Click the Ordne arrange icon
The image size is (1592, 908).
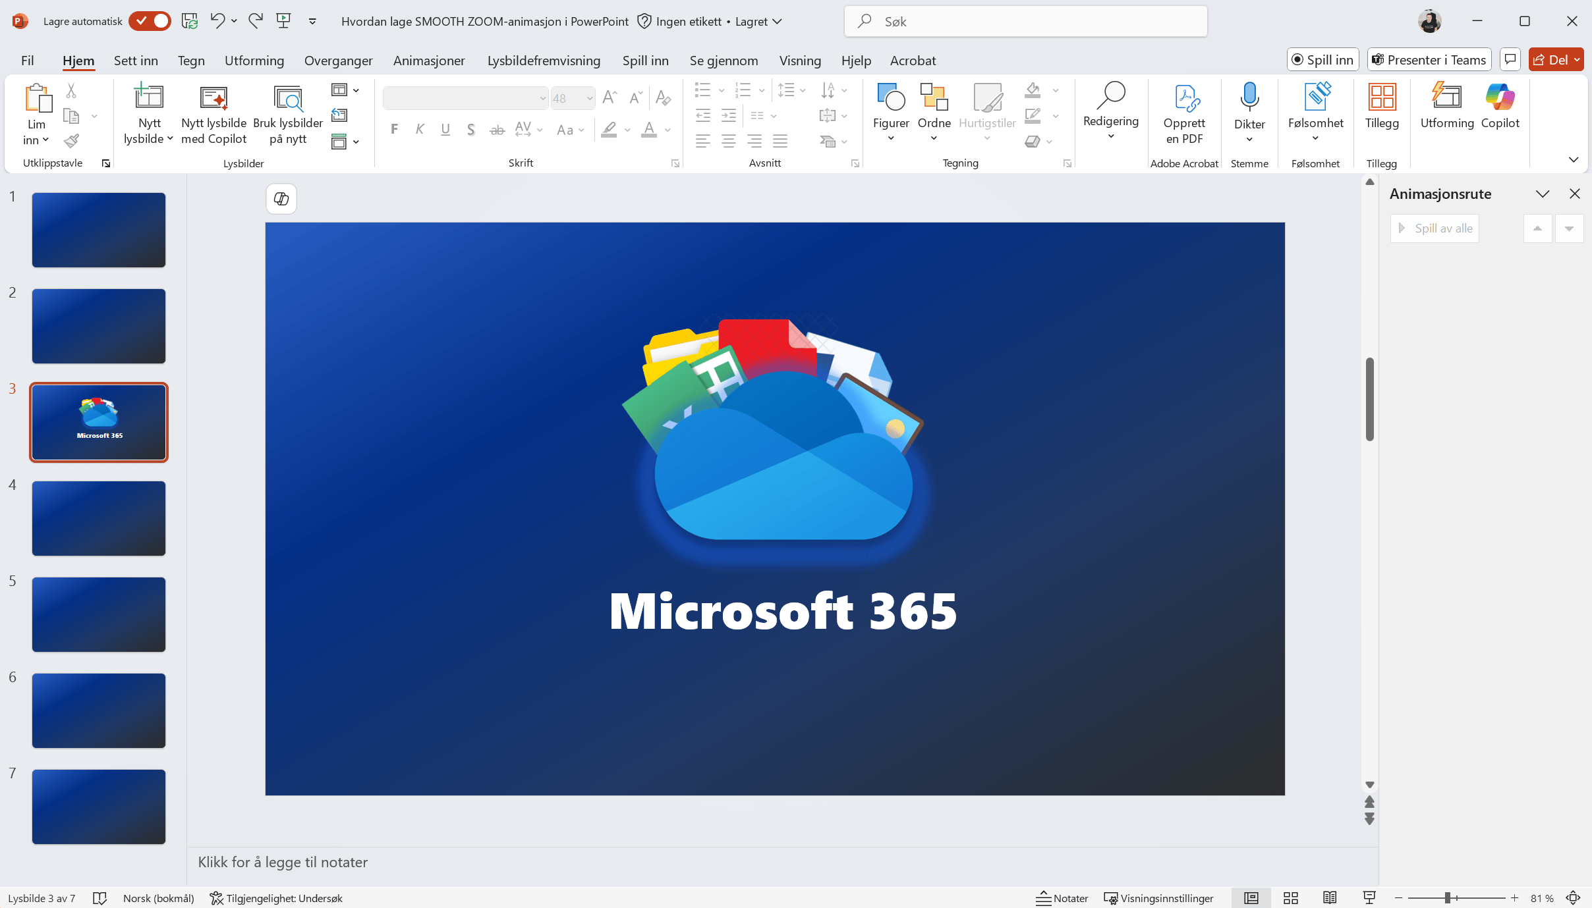click(934, 97)
